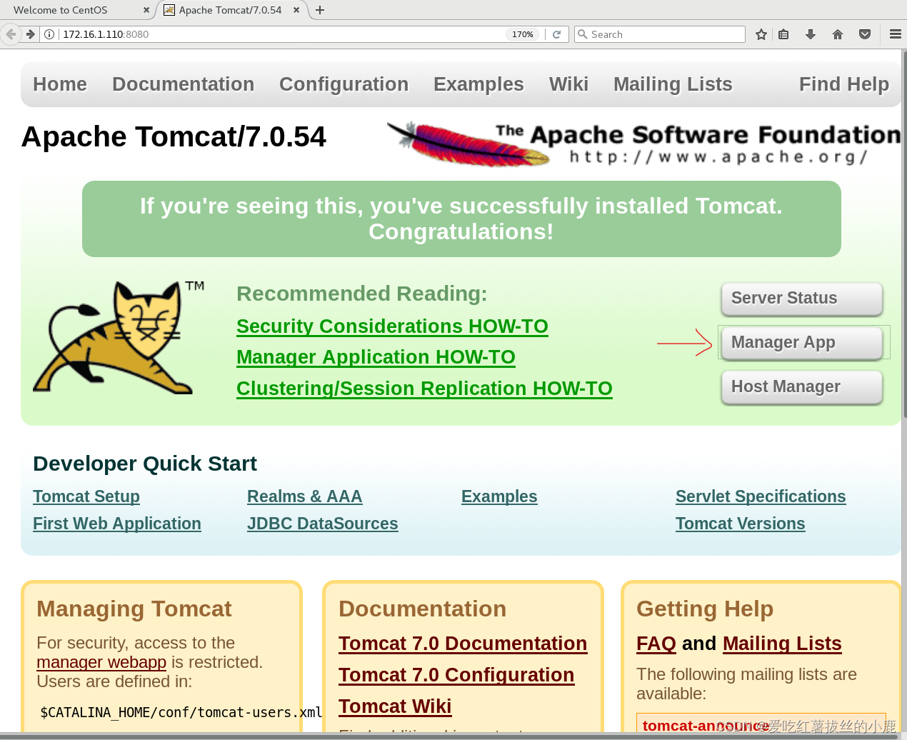Show bookmarks sidebar via the bookmarks icon
Image resolution: width=907 pixels, height=740 pixels.
tap(783, 34)
